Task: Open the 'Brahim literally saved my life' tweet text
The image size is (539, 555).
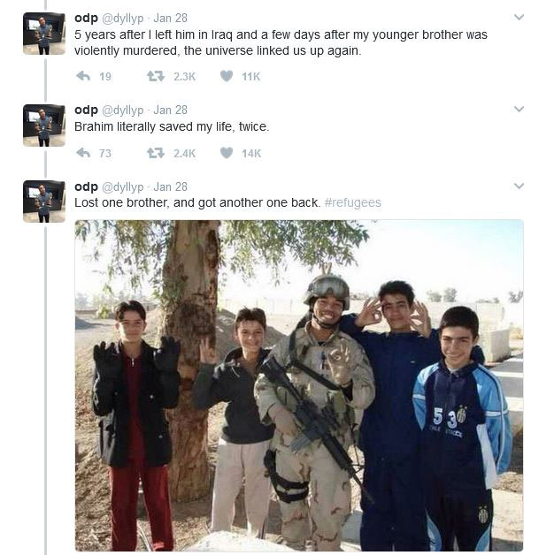Action: (x=172, y=126)
